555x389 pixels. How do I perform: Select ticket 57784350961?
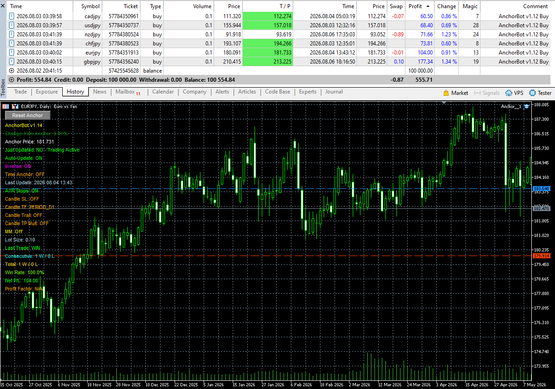tap(124, 16)
